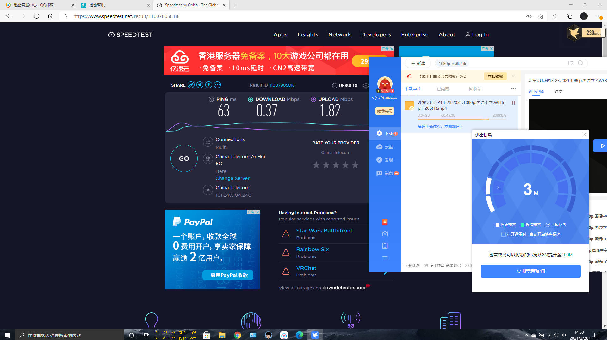Click the red envelope icon in sidebar
The width and height of the screenshot is (607, 340).
click(x=385, y=222)
